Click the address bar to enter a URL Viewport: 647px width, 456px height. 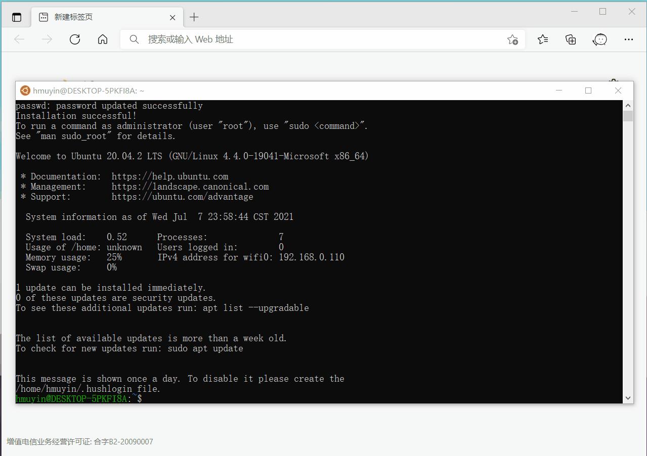coord(304,39)
